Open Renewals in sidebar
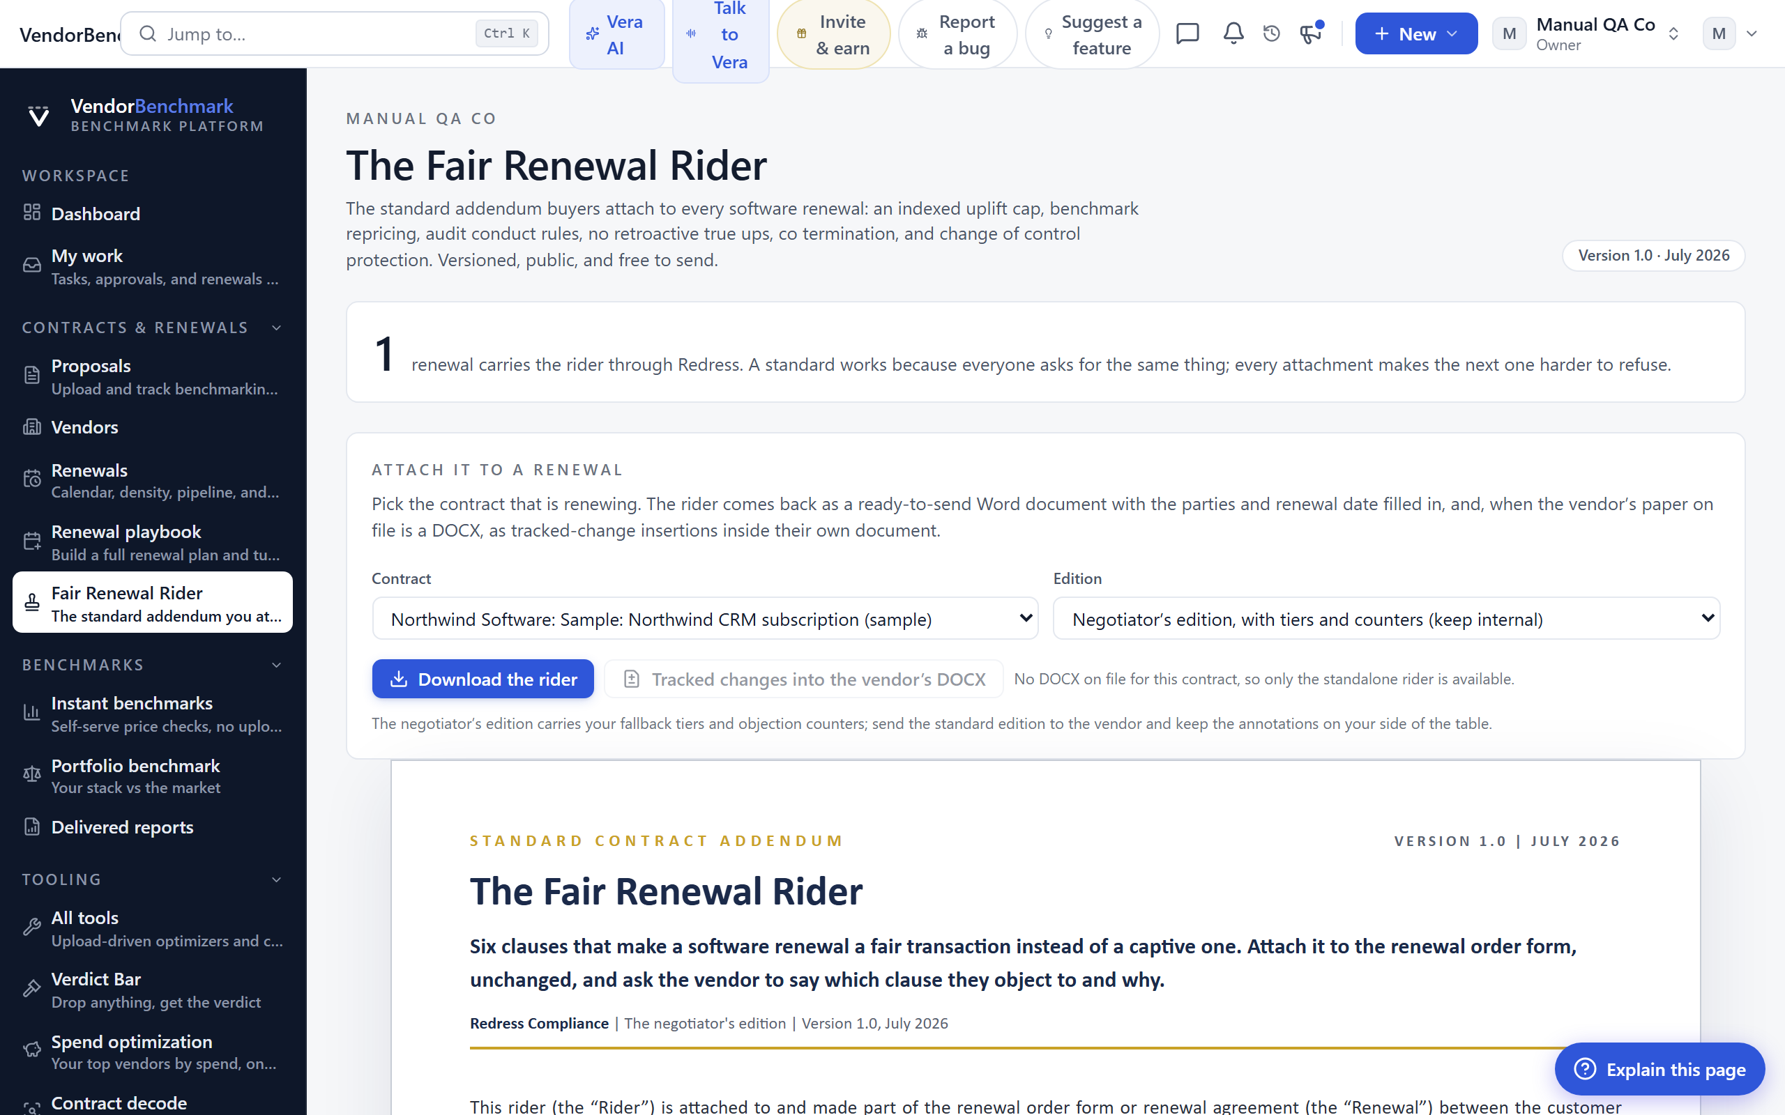This screenshot has width=1785, height=1115. (x=153, y=480)
